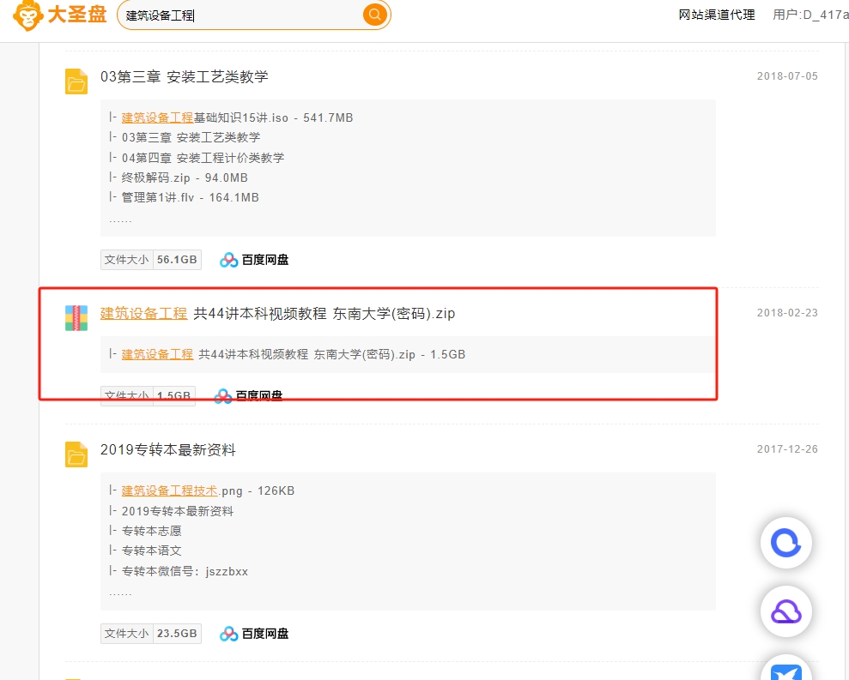
Task: Open the 用户:D_417a user menu
Action: [810, 15]
